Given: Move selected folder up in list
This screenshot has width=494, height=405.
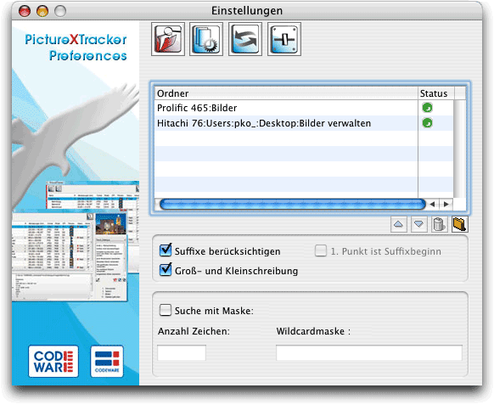Looking at the screenshot, I should 399,224.
